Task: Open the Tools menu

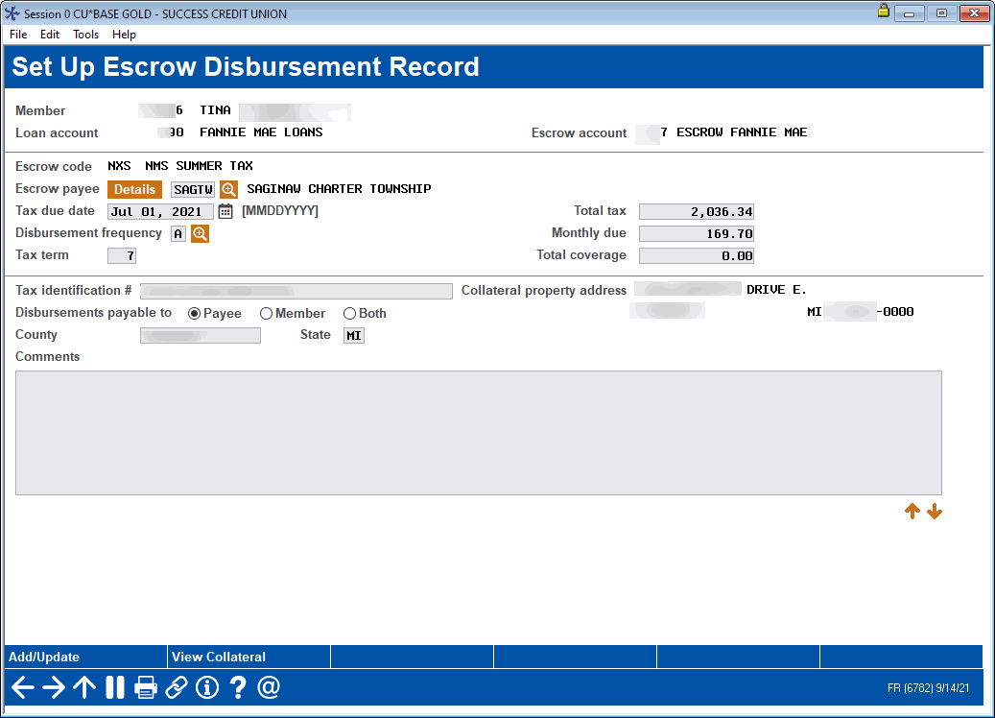Action: (x=85, y=34)
